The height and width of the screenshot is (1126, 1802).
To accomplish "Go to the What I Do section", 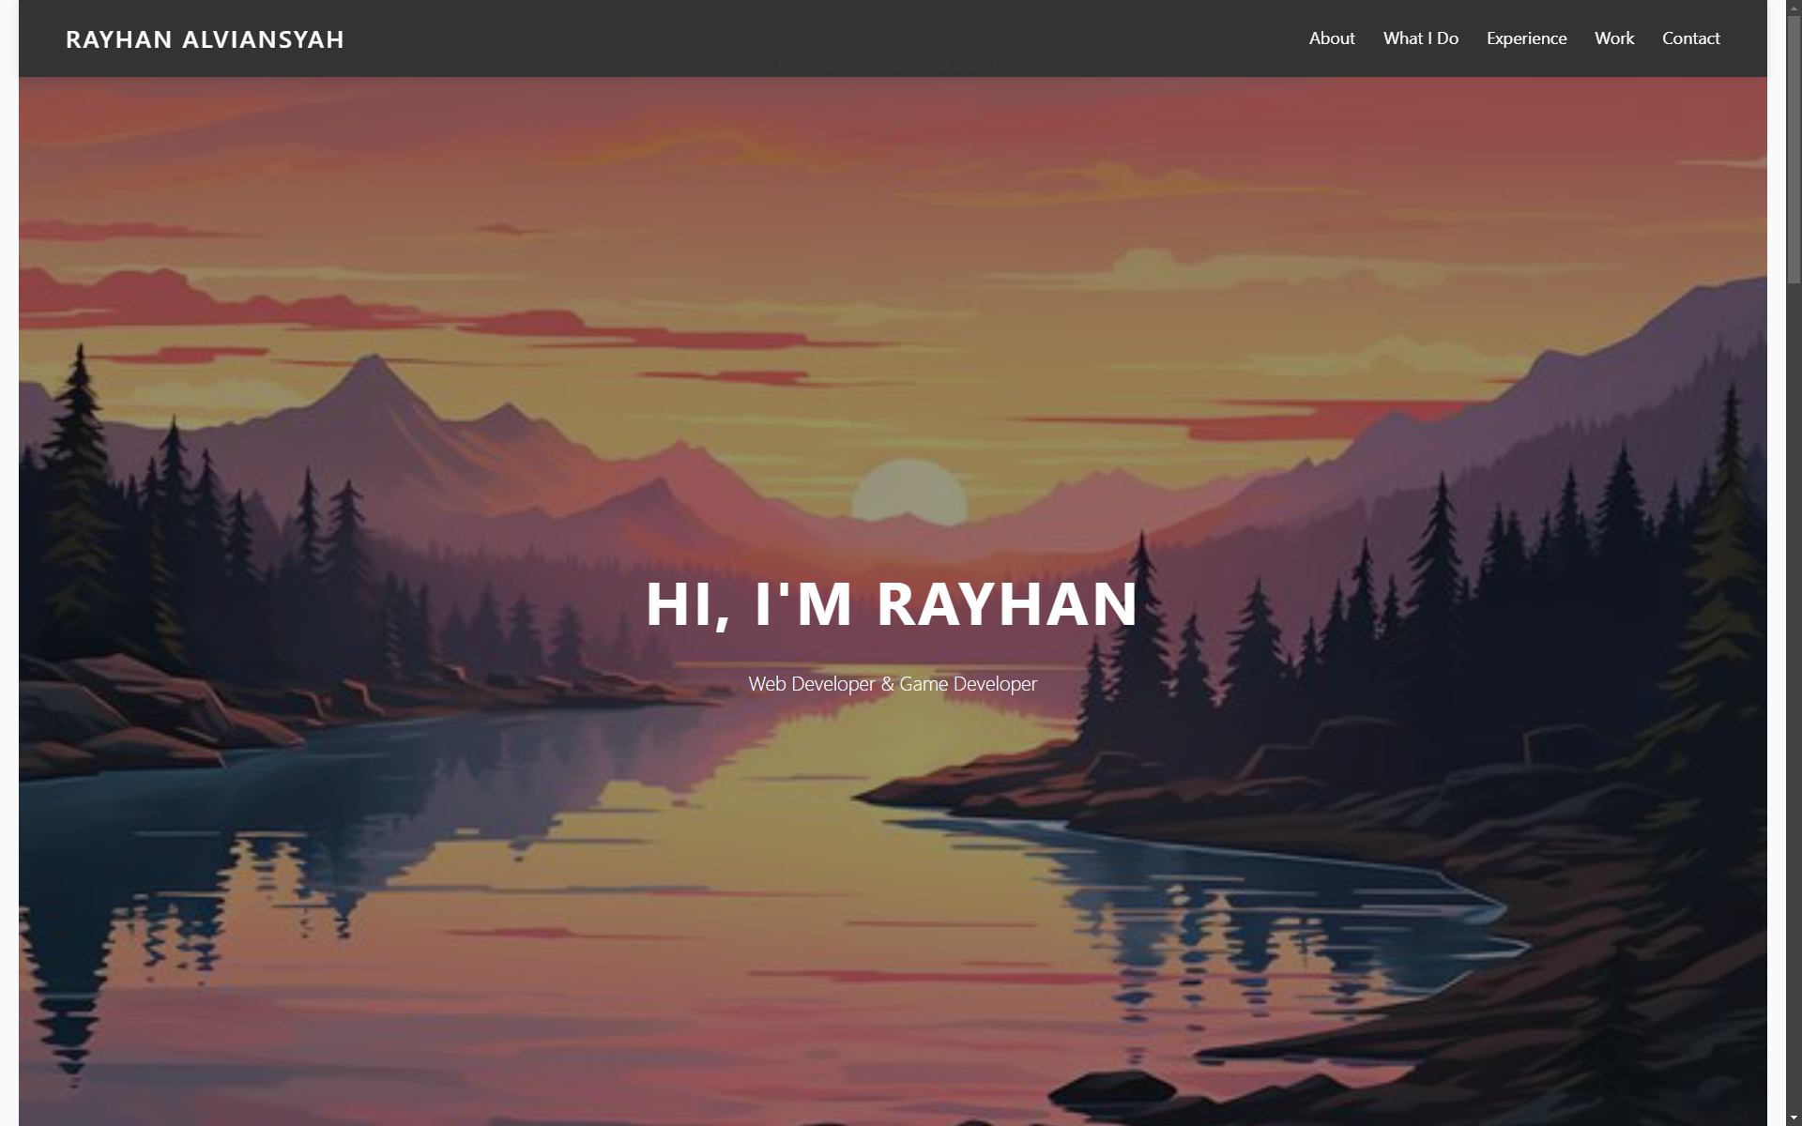I will coord(1420,38).
